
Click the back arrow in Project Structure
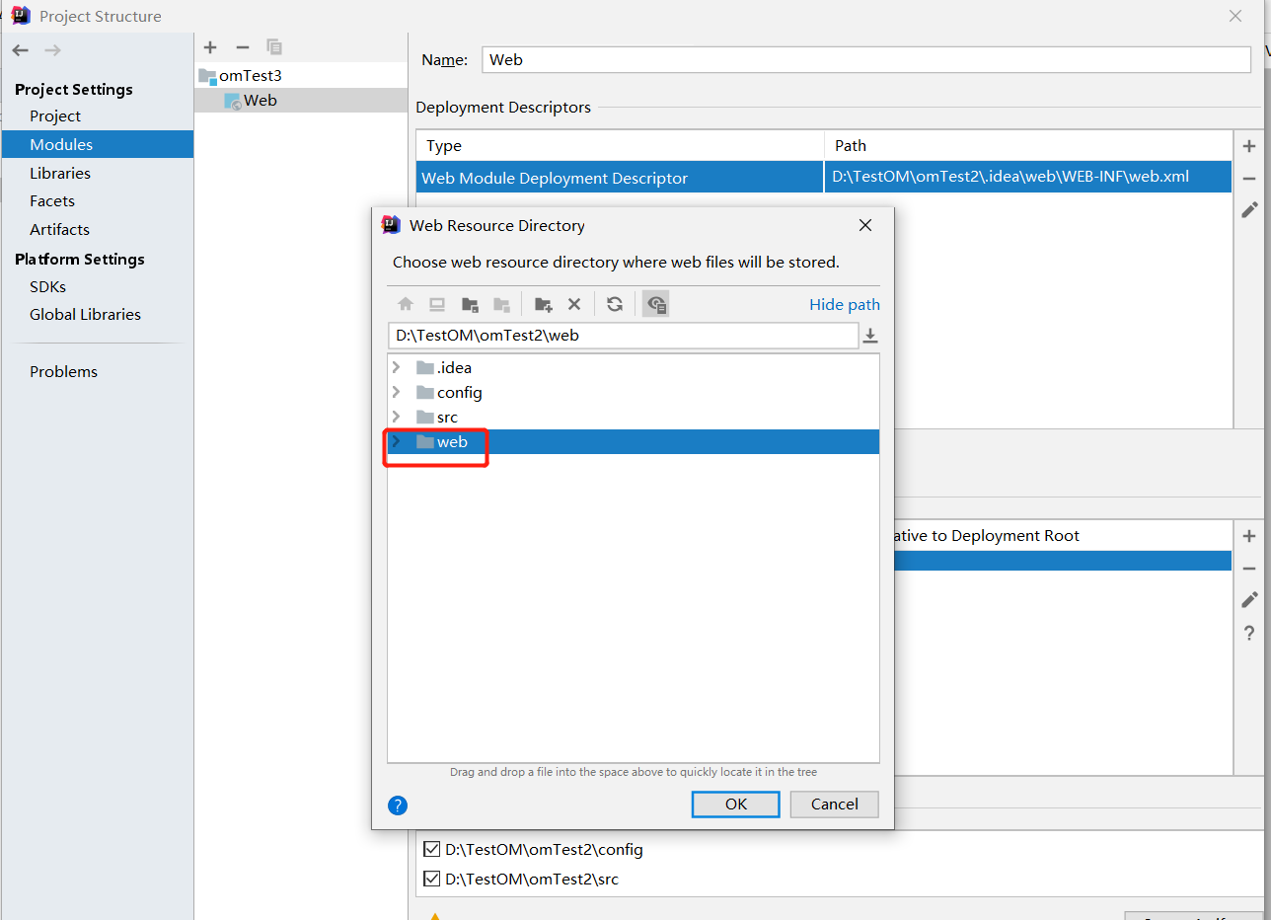coord(21,50)
